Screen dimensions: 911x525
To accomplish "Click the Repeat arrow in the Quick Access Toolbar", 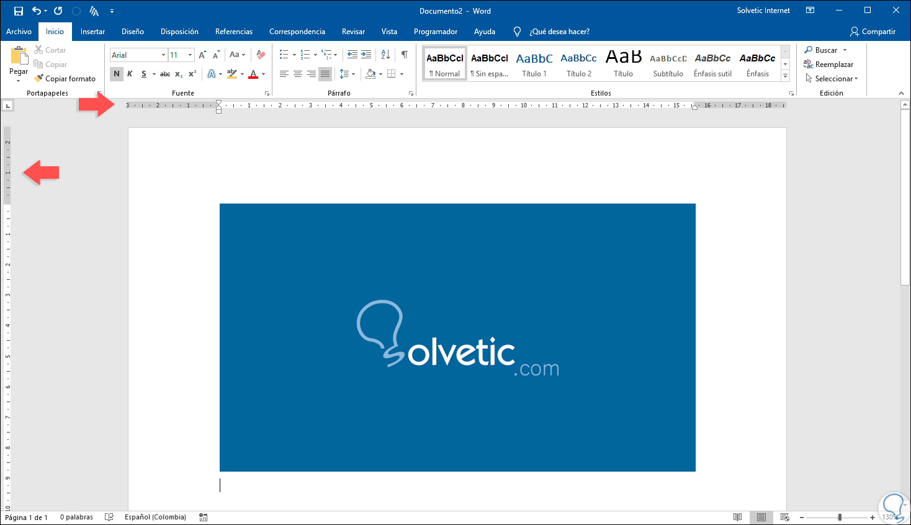I will point(58,11).
